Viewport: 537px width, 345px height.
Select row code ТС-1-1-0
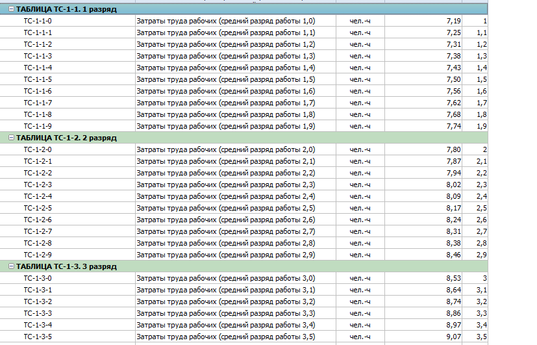coord(38,21)
